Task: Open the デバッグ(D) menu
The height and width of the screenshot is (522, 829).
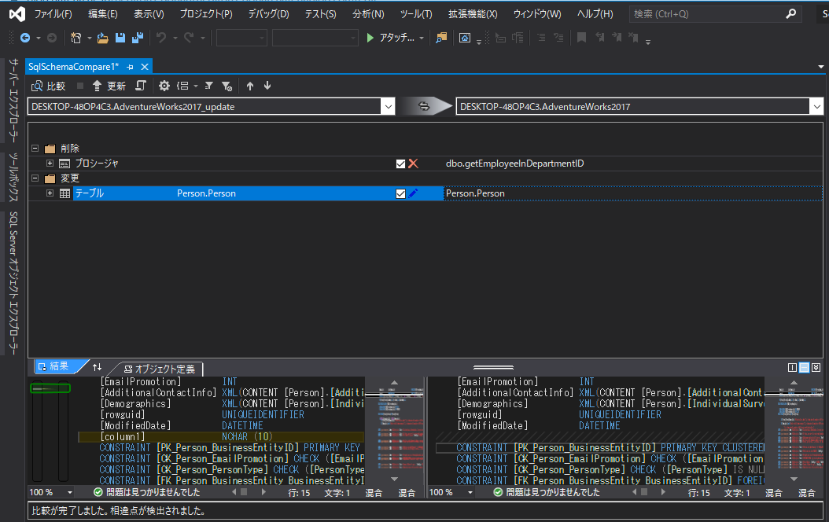Action: (268, 14)
